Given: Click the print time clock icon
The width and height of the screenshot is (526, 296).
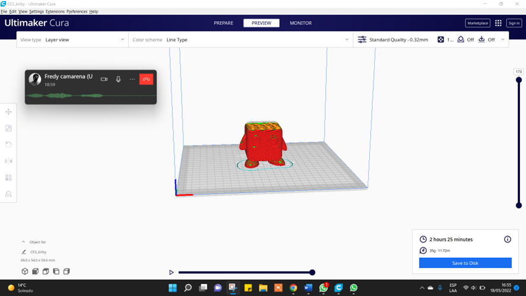Looking at the screenshot, I should coord(423,239).
